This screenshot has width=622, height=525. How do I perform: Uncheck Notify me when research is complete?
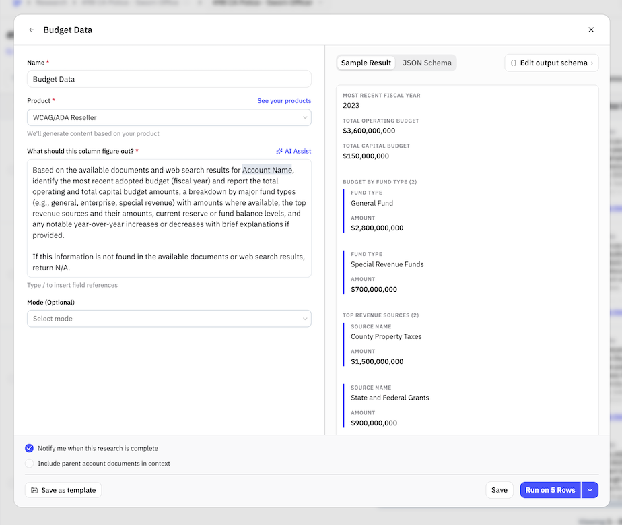tap(30, 448)
